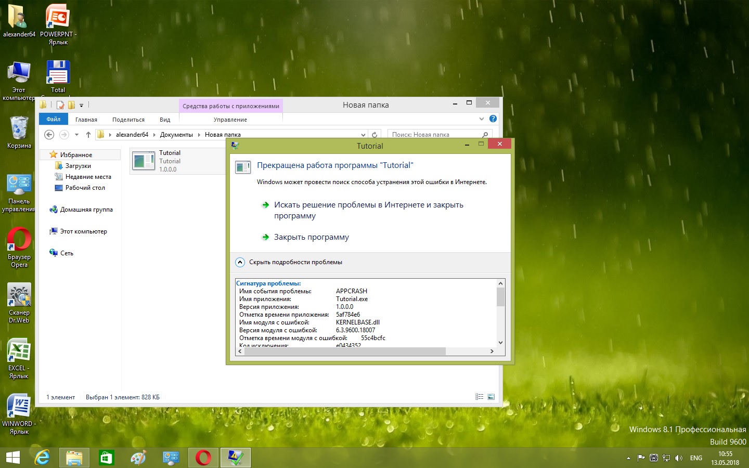This screenshot has width=749, height=468.
Task: Open the address bar history dropdown
Action: 363,135
